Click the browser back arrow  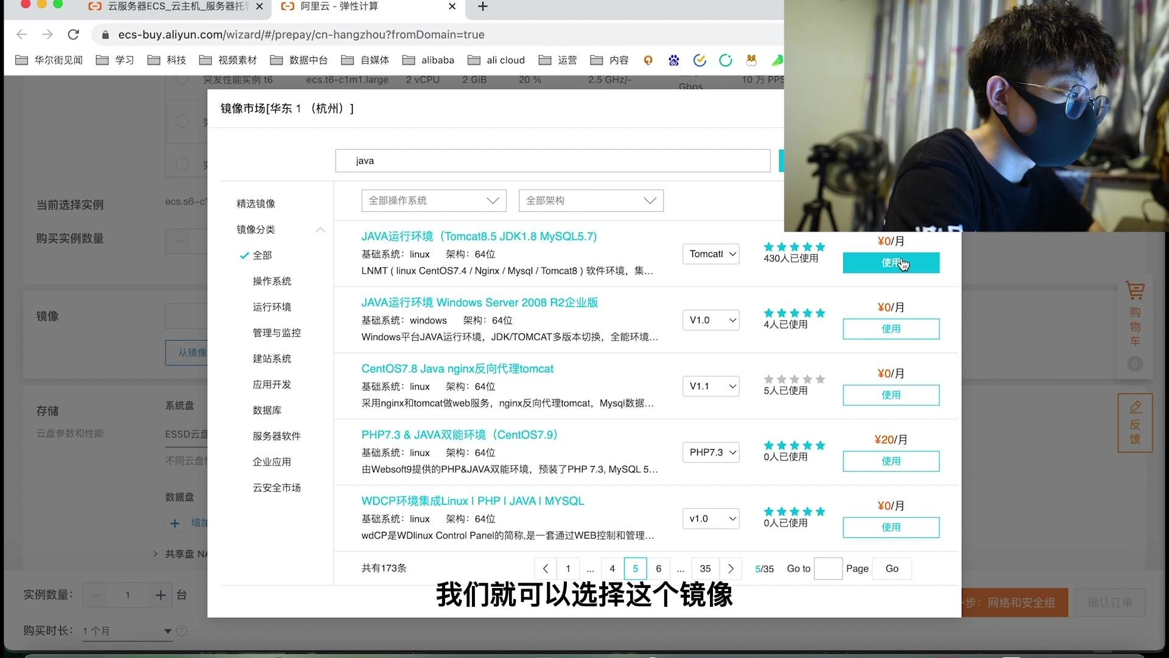tap(22, 35)
